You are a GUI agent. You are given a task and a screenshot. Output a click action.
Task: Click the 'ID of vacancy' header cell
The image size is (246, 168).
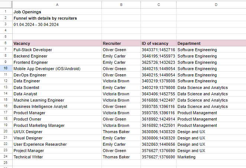click(158, 43)
